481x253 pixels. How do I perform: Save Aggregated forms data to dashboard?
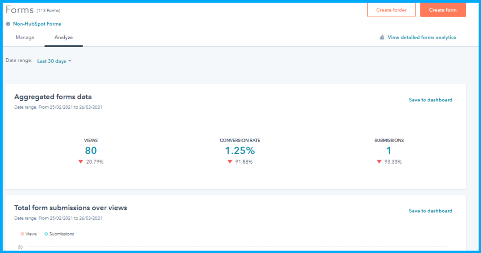(430, 100)
